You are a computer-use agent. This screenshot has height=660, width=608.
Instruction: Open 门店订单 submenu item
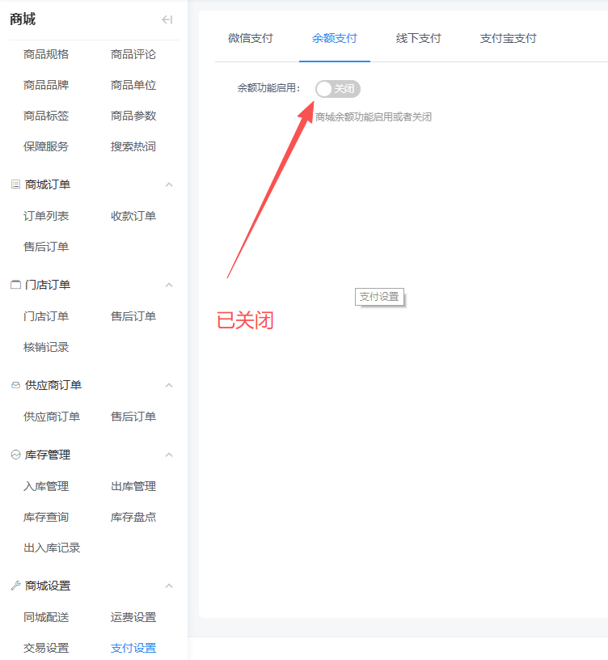point(46,316)
